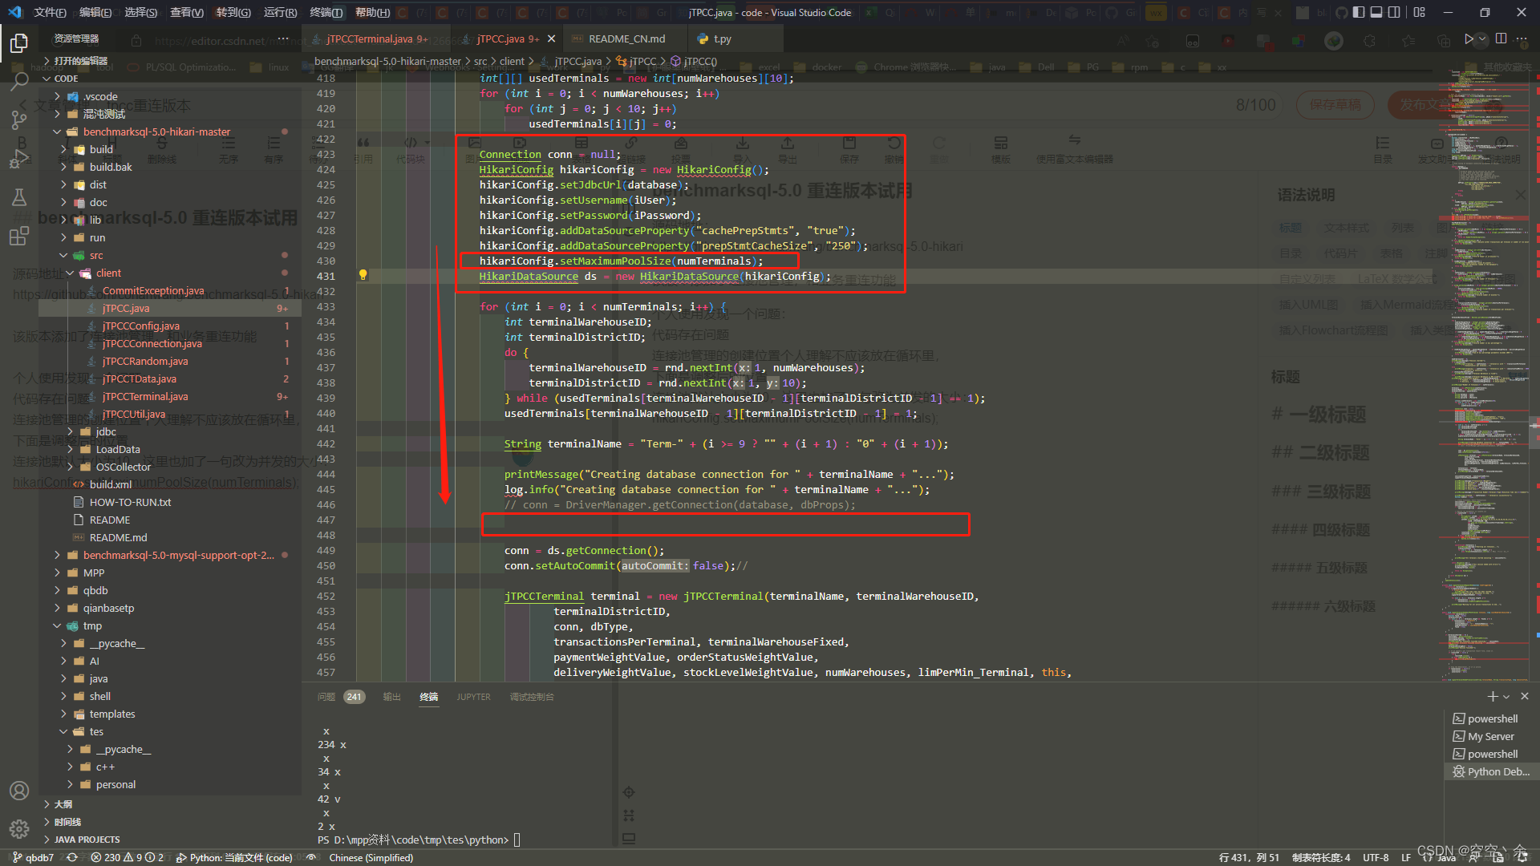Expand the 大纲 outline section

170,804
